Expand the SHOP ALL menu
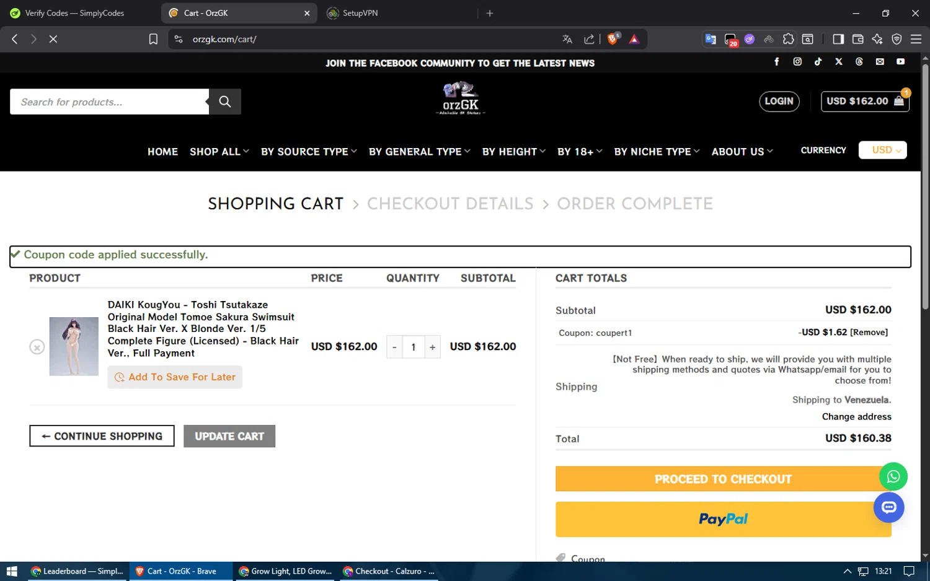This screenshot has height=581, width=930. point(219,152)
